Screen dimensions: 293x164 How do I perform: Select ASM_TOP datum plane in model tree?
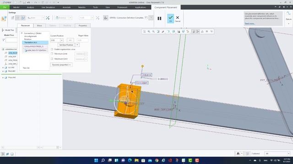pyautogui.click(x=12, y=56)
